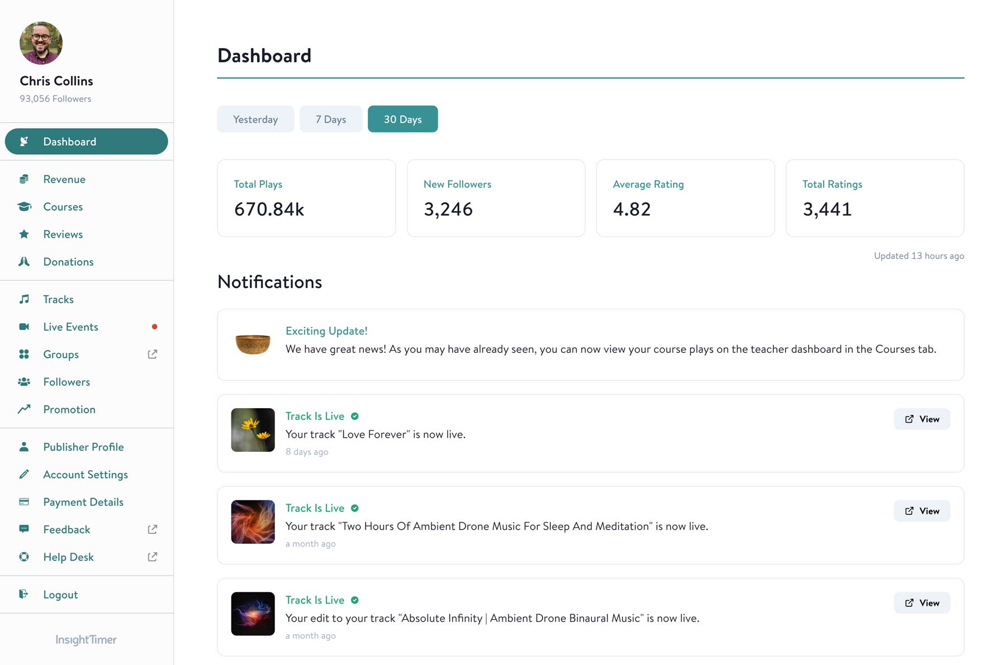1006x665 pixels.
Task: Click Logout in the sidebar
Action: pyautogui.click(x=60, y=595)
